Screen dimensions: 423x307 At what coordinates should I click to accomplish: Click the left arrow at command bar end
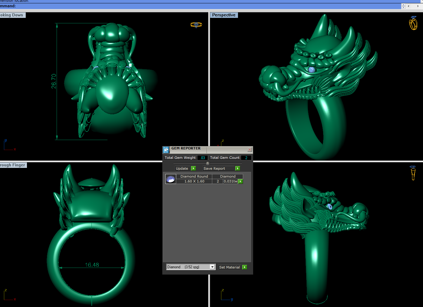point(408,6)
